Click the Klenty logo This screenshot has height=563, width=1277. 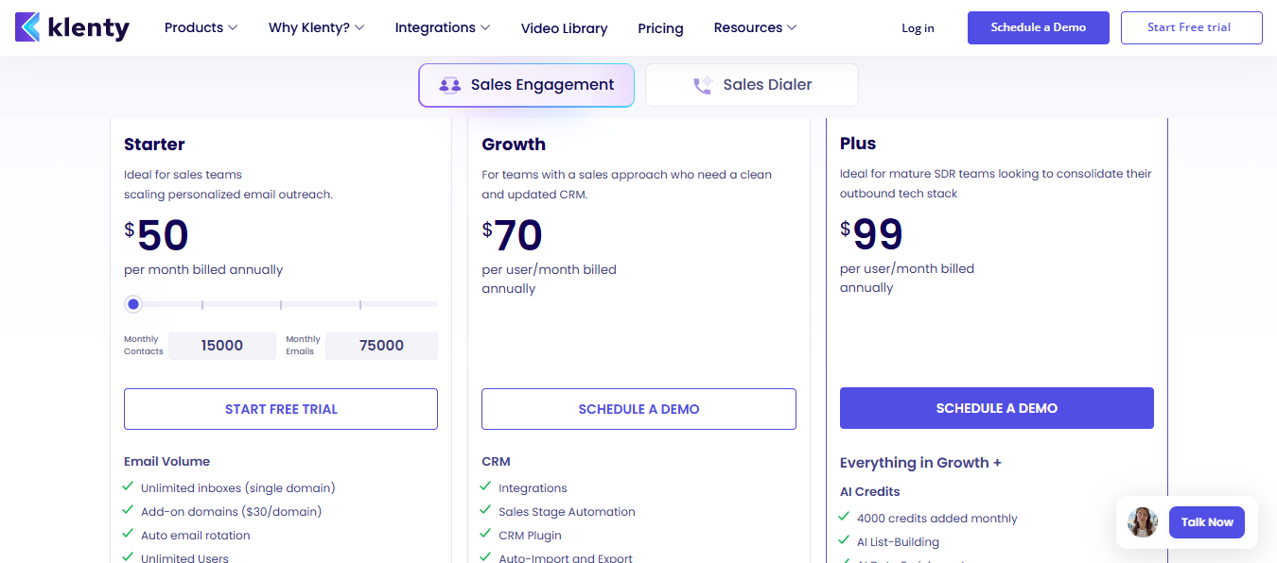click(73, 27)
